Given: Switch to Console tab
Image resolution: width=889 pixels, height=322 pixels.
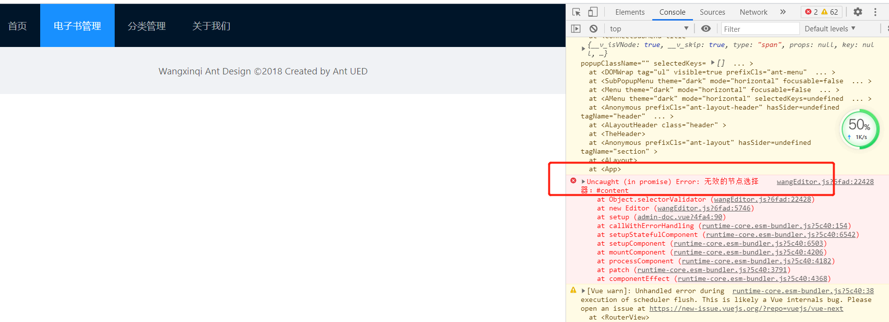Looking at the screenshot, I should pos(672,12).
